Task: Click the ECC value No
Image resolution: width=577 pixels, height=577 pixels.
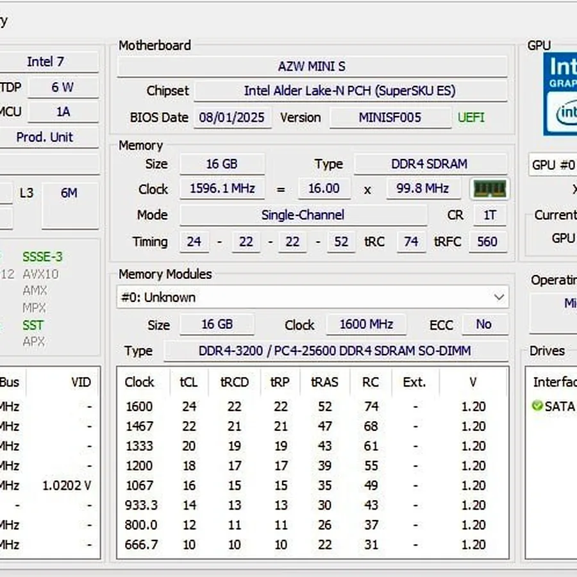Action: [484, 324]
